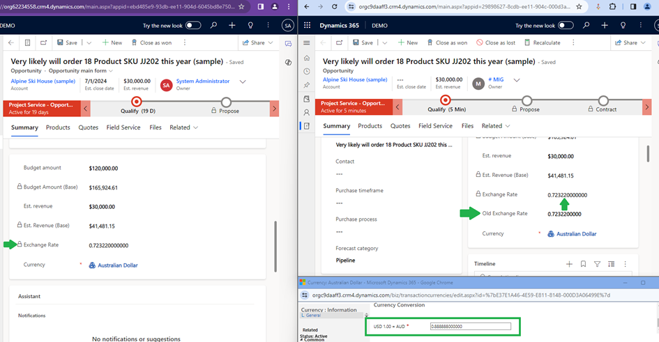Click 'Close as lost' in right window
The width and height of the screenshot is (659, 342).
pos(496,42)
